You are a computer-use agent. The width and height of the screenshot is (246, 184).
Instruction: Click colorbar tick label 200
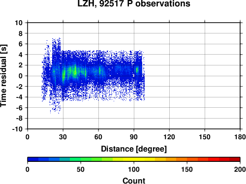[x=240, y=169]
